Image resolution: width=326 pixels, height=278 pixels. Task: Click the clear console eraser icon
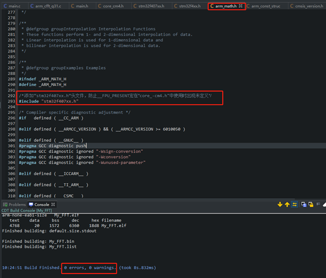pos(324,205)
